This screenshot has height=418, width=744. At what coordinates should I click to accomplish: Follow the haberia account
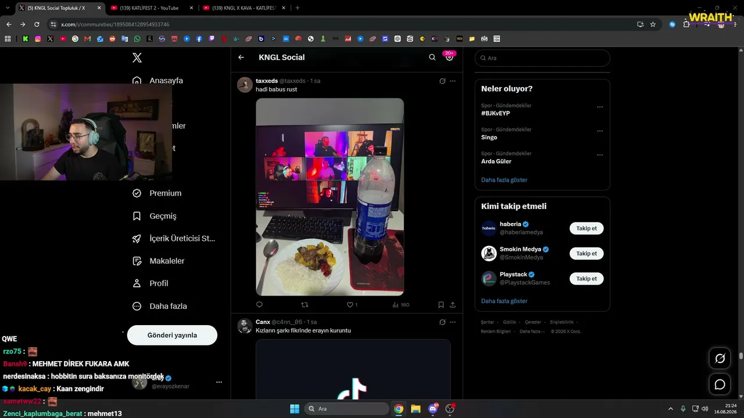[586, 228]
